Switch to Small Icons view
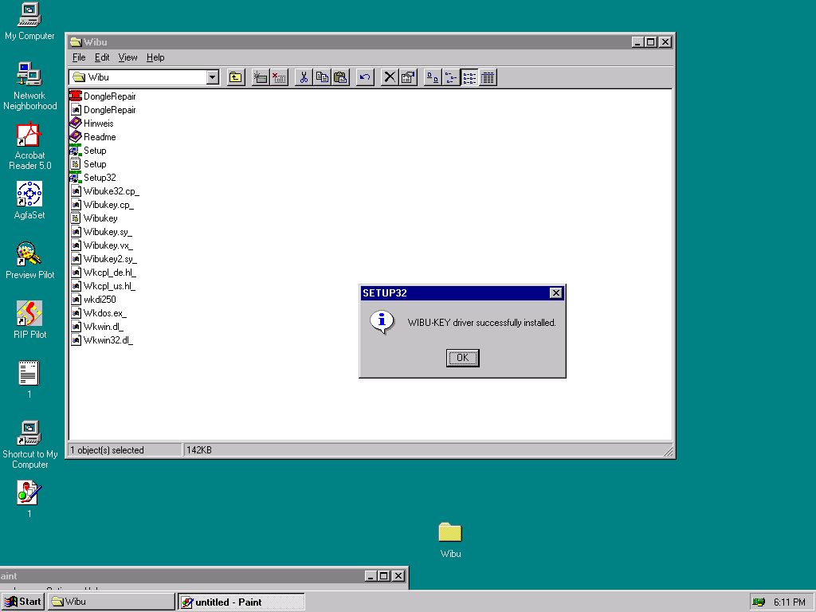This screenshot has height=612, width=816. [x=451, y=77]
